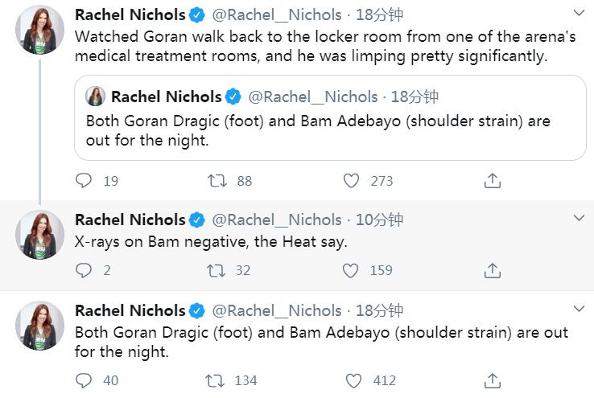Screen dimensions: 594x398
Task: Open the first tweet's more options chevron
Action: click(579, 14)
